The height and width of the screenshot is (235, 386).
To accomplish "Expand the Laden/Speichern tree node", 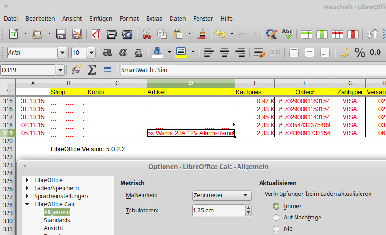I will (x=27, y=188).
